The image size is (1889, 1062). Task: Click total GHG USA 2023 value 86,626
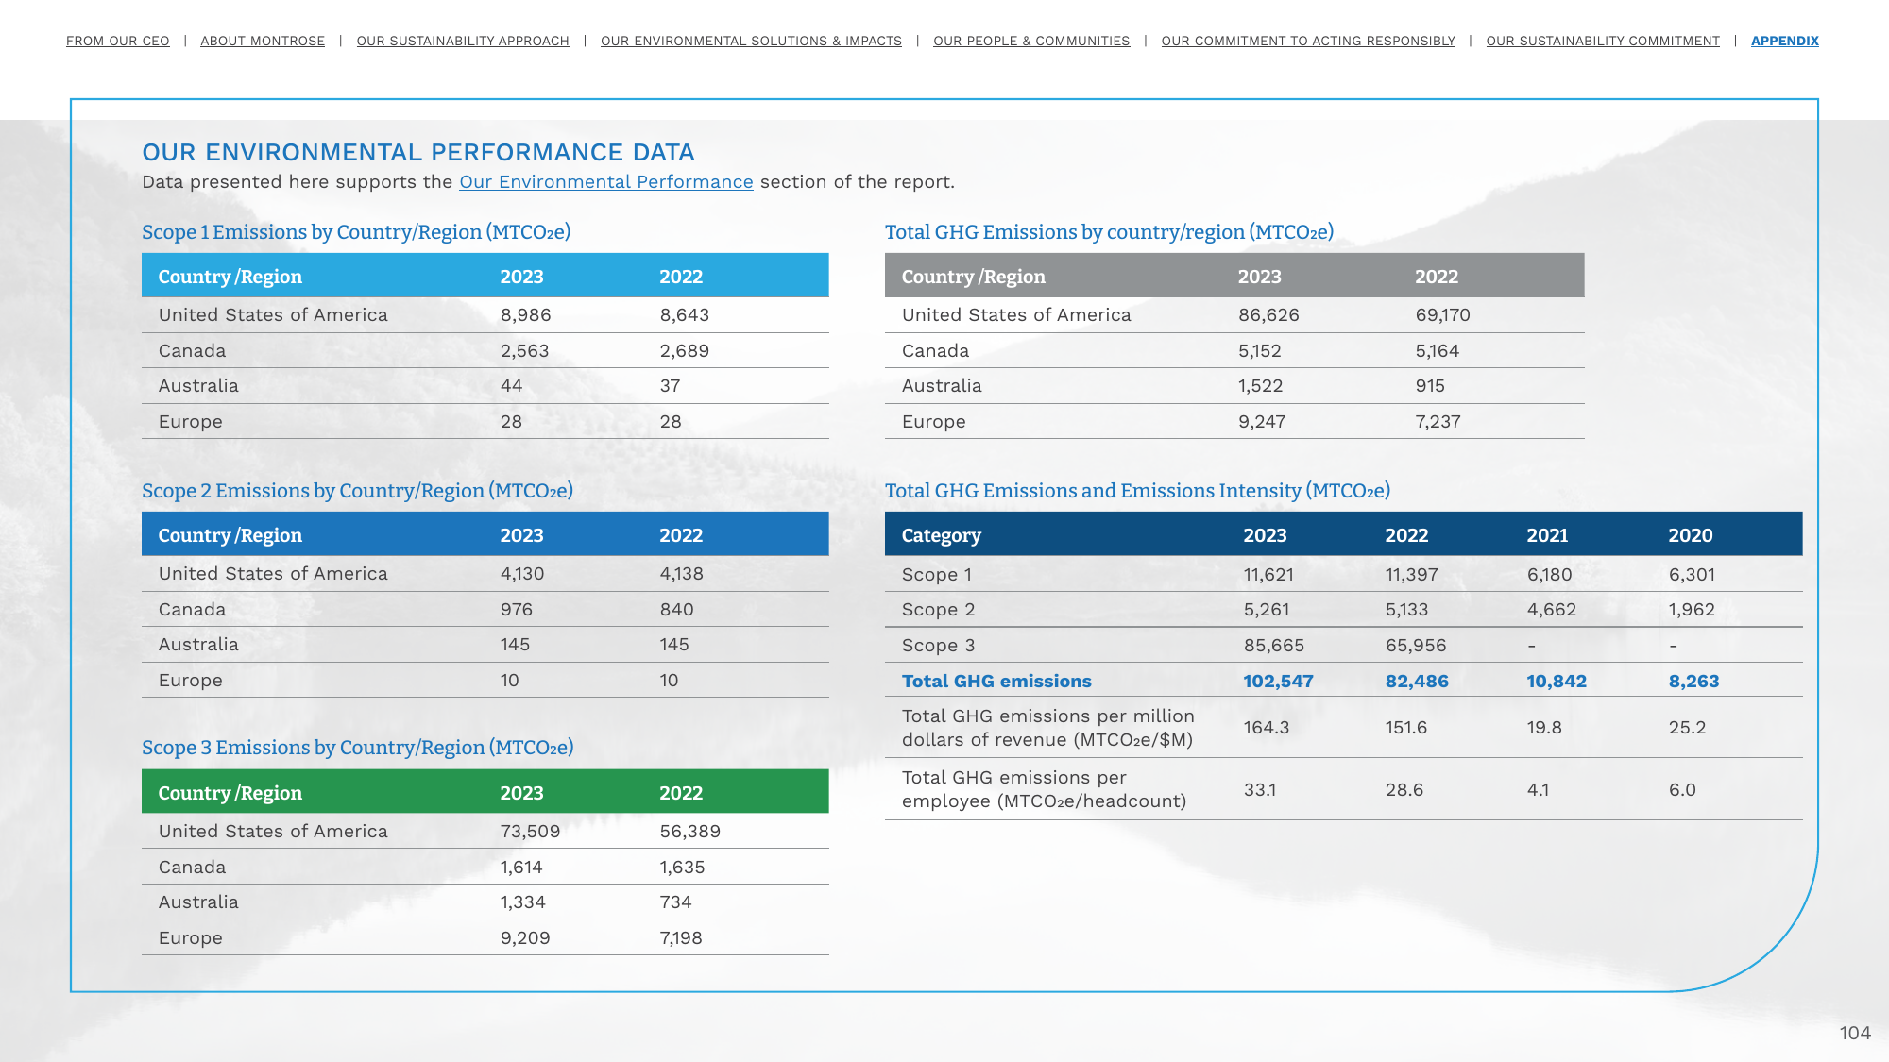click(x=1268, y=315)
